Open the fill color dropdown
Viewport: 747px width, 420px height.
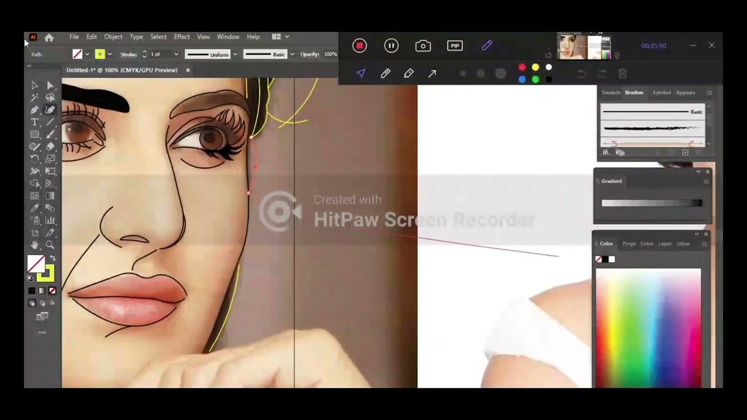pos(87,54)
